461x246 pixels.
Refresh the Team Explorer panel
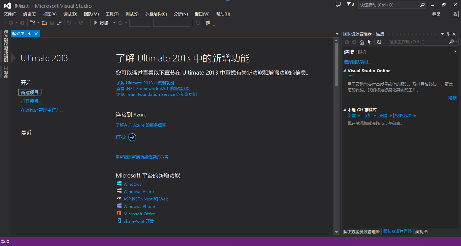tap(379, 42)
